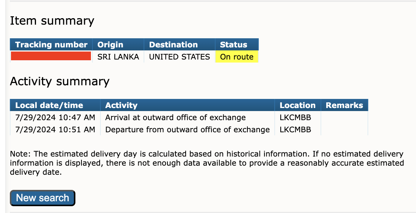Screen dimensions: 416x213
Task: Select Departure from outward office of exchange row
Action: [189, 130]
